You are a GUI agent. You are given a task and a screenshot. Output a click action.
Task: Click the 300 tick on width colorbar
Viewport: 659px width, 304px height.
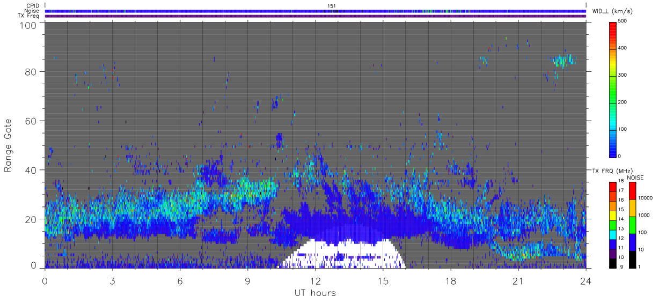pos(623,75)
